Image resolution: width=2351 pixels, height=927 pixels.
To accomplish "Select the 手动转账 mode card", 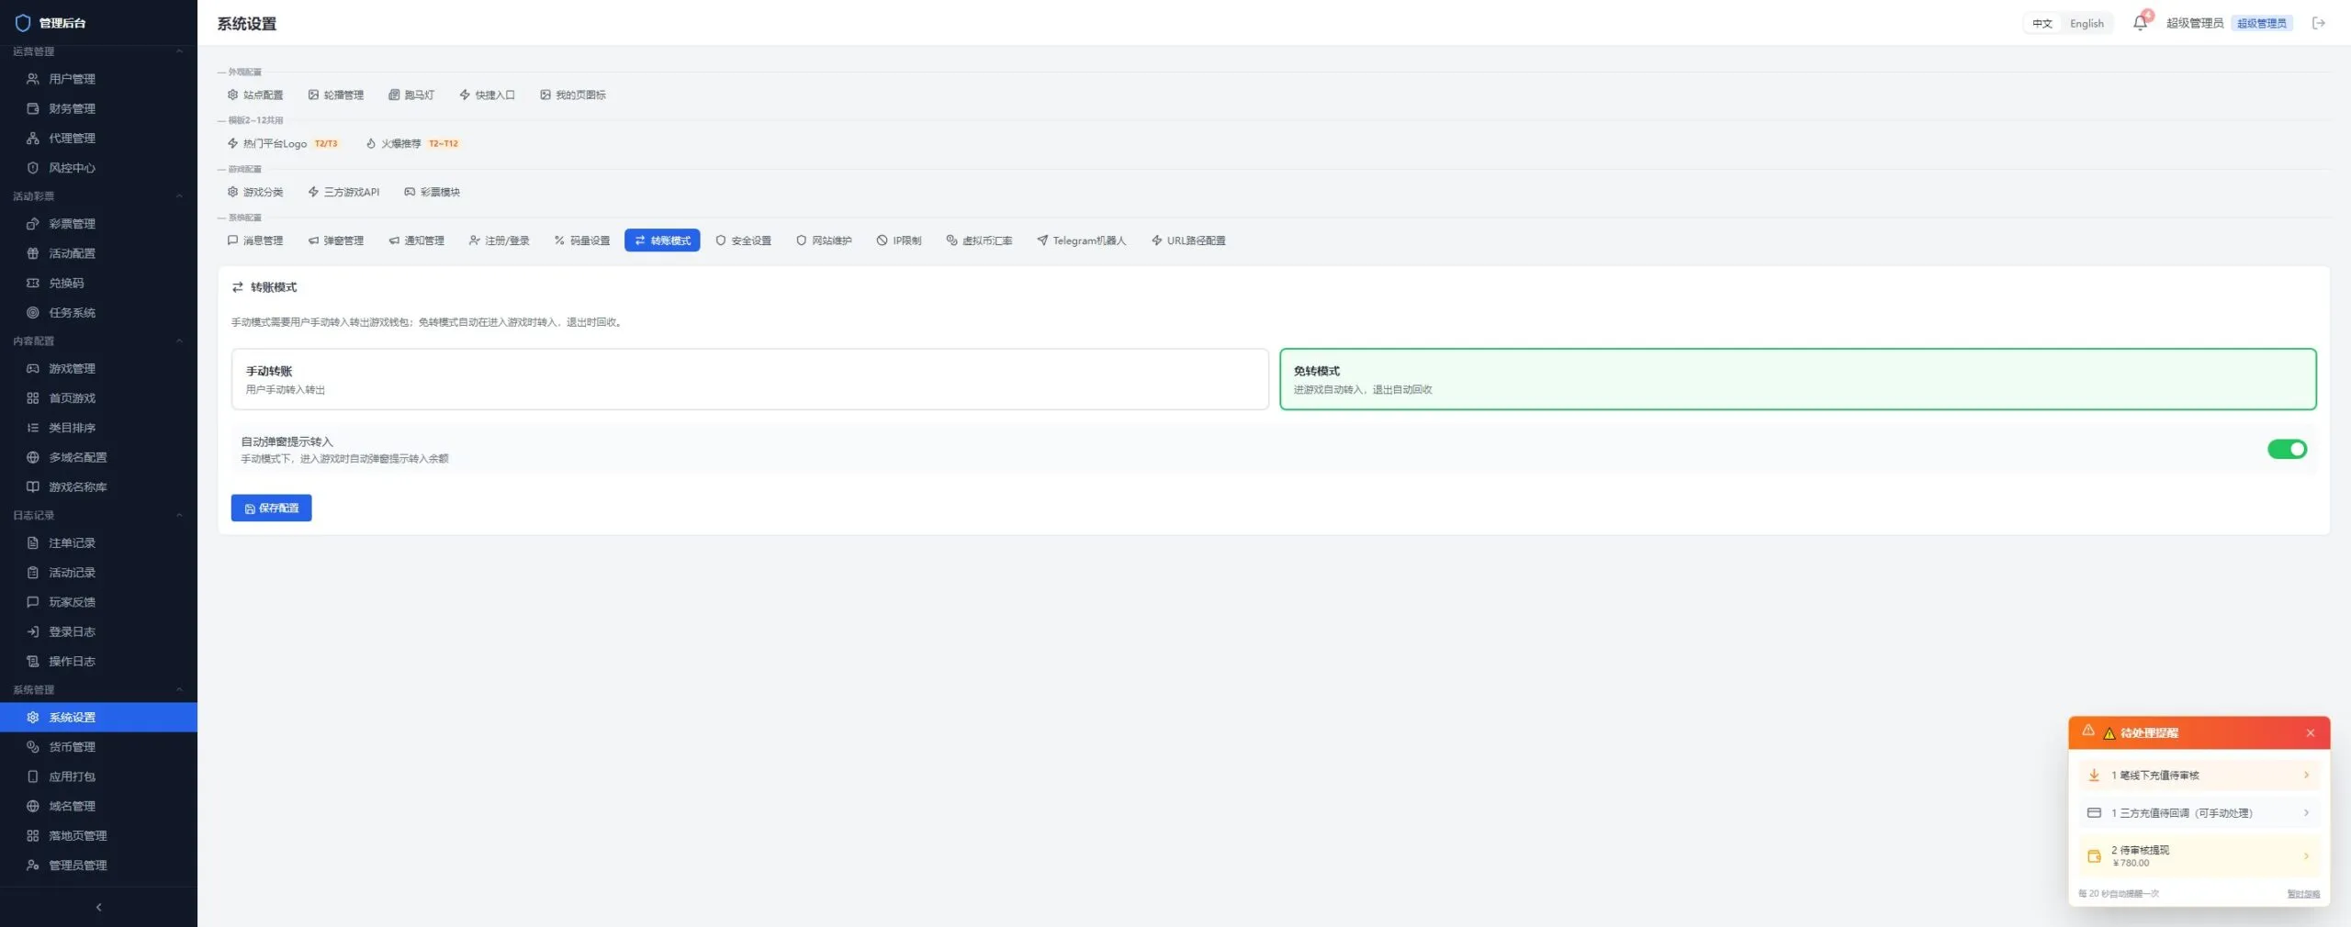I will (749, 379).
